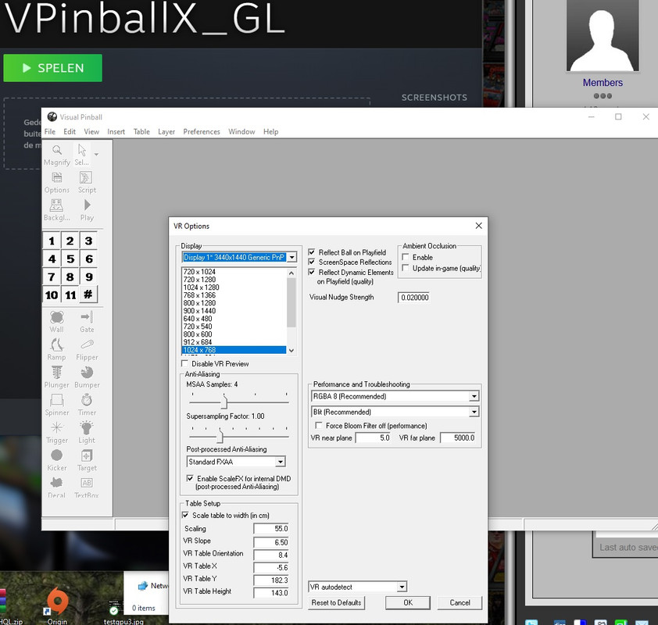Select the Gate element tool
Viewport: 658px width, 625px height.
[x=87, y=322]
